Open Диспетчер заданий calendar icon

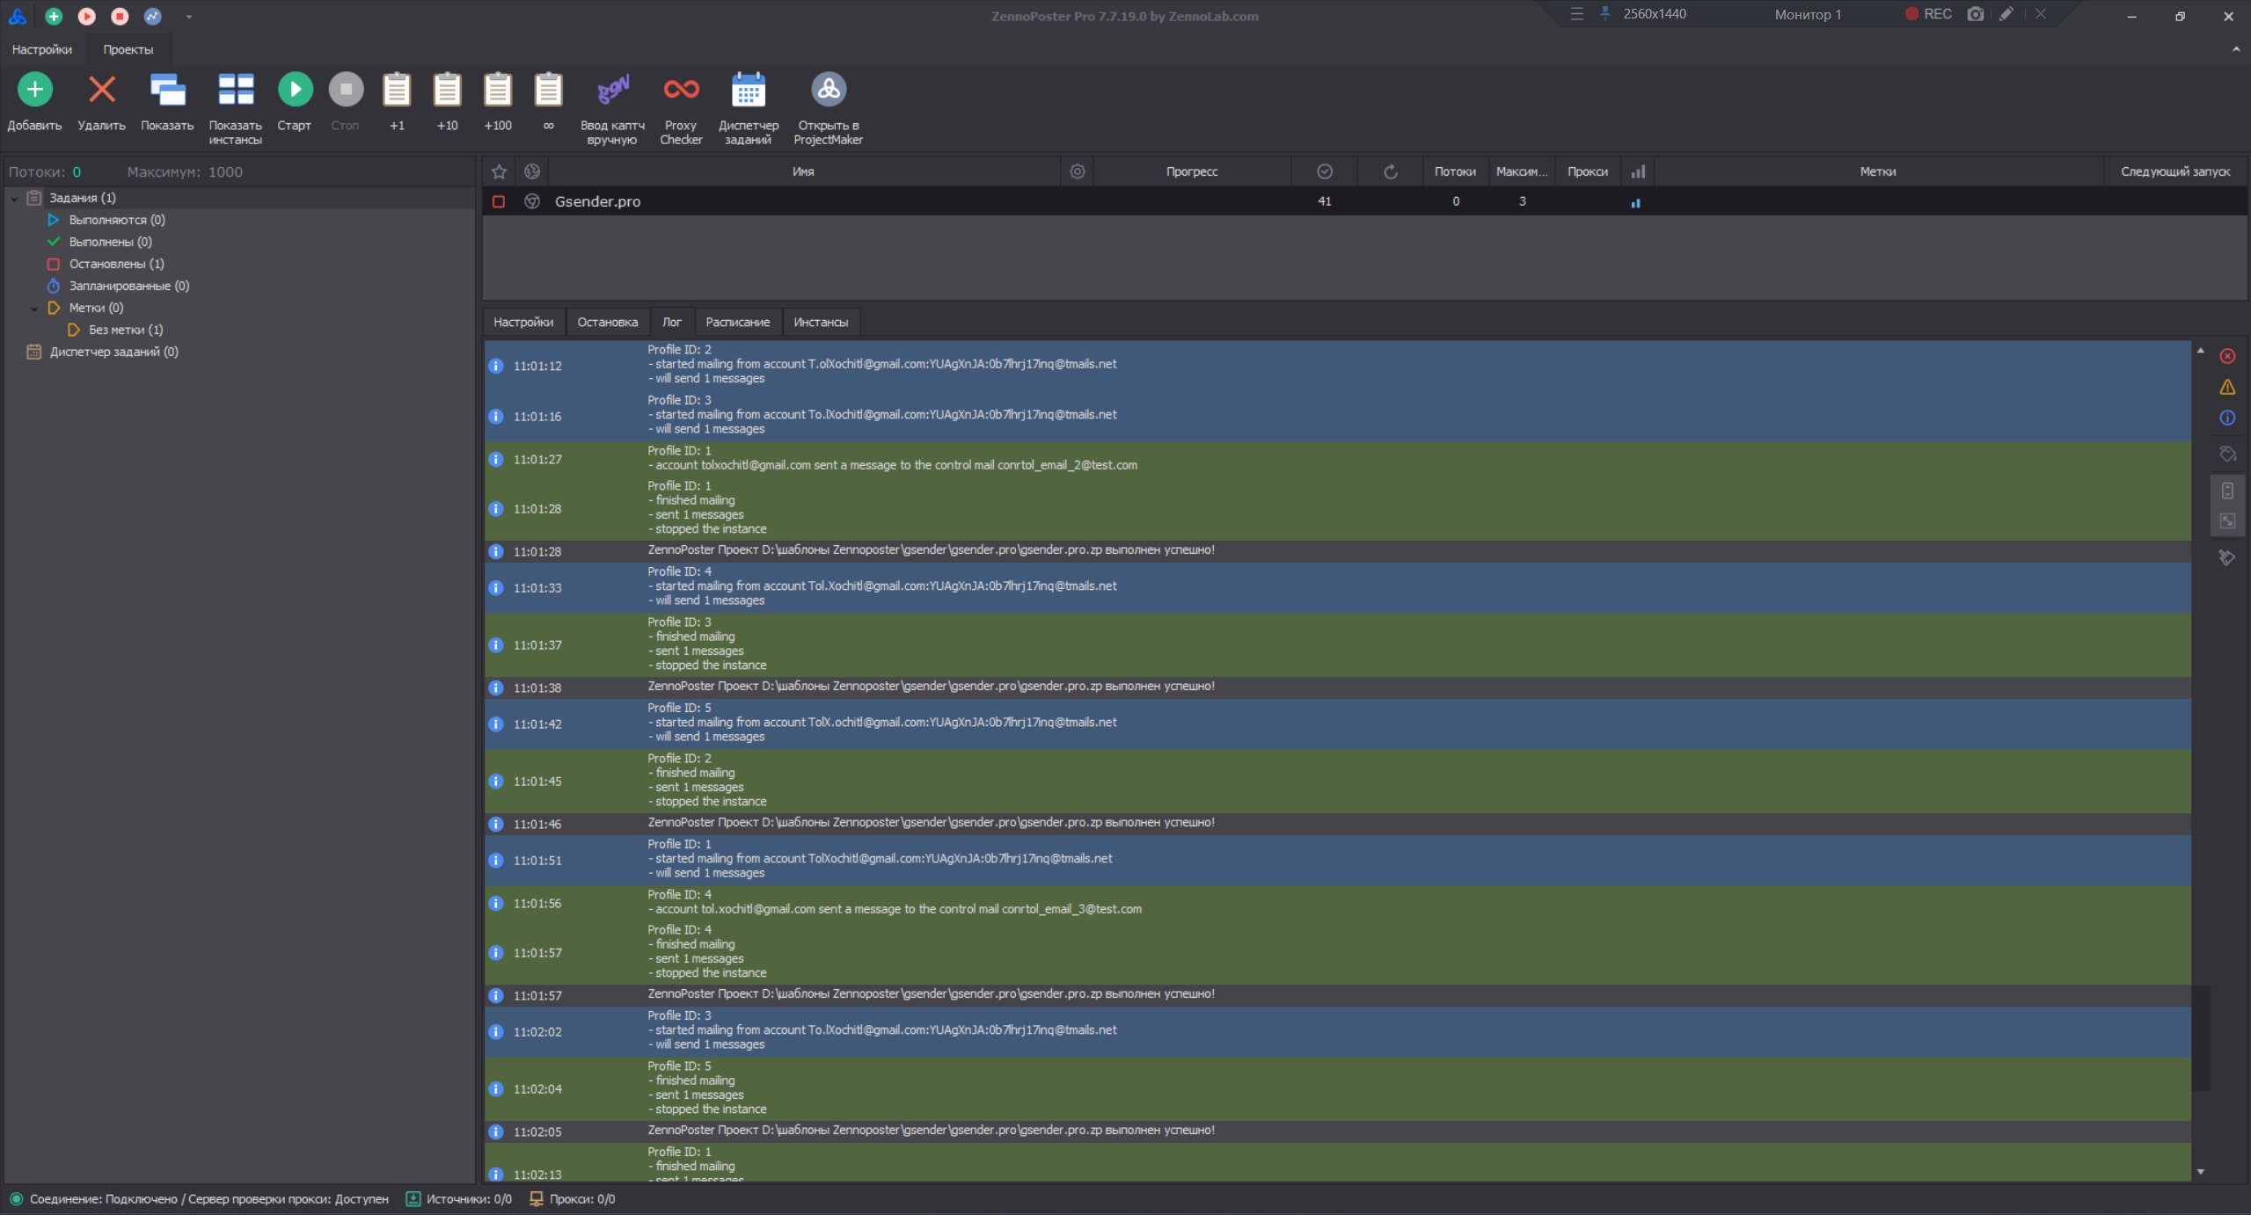749,89
